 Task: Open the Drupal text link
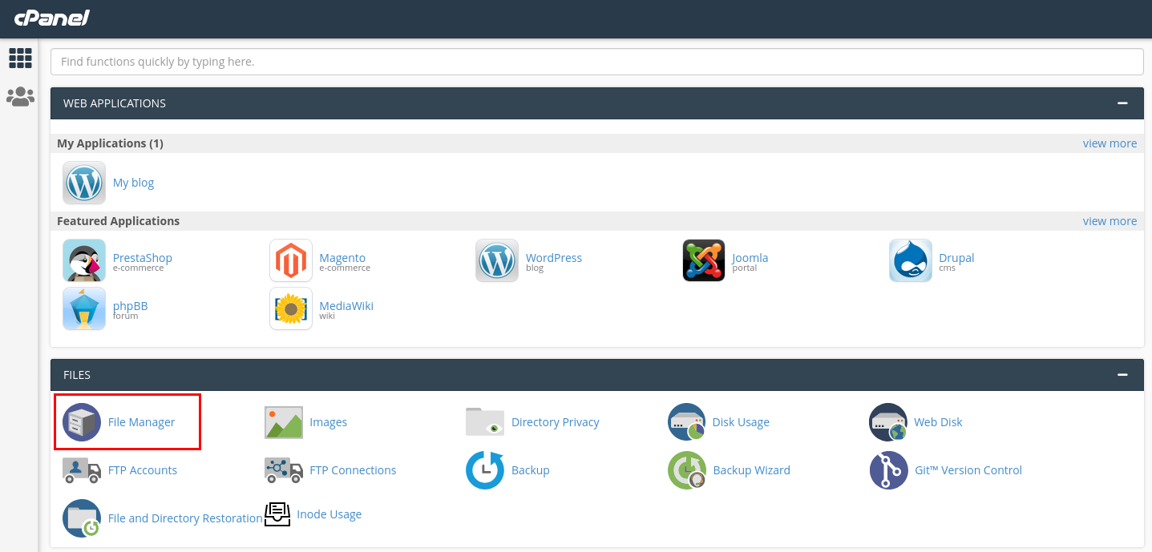[956, 258]
